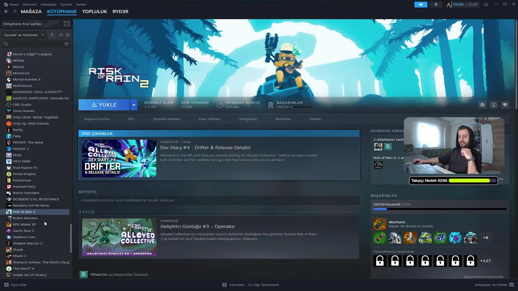
Task: Switch to Big Picture mode monitor icon
Action: tap(486, 4)
